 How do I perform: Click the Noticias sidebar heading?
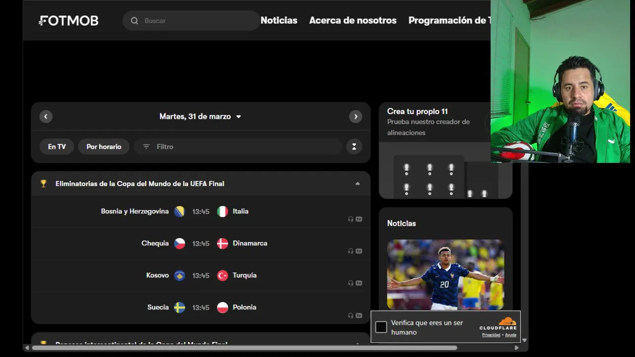401,224
